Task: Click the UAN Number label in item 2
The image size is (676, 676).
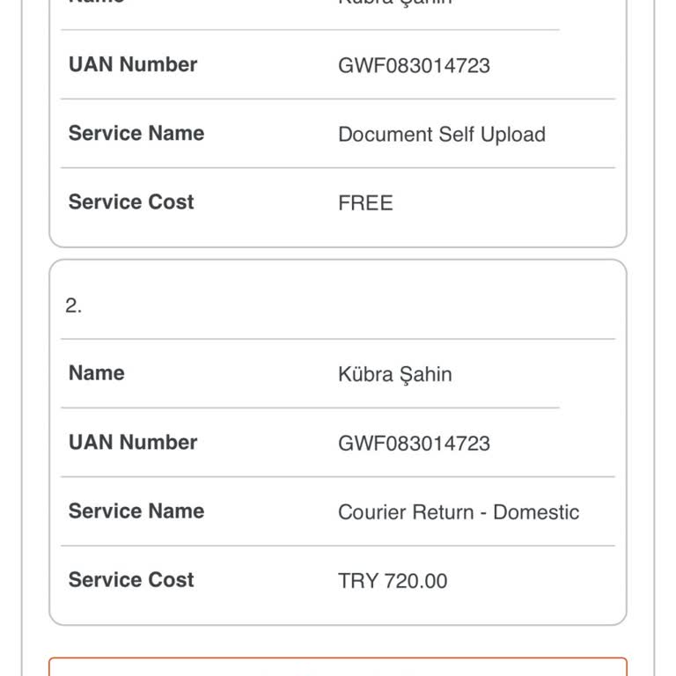Action: tap(133, 442)
